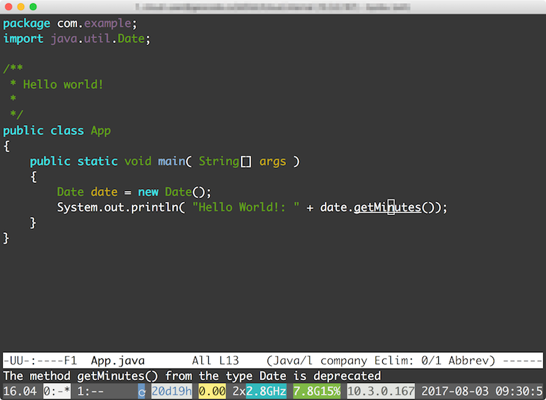546x400 pixels.
Task: Click the yellow 0.00 load average badge
Action: pos(212,391)
